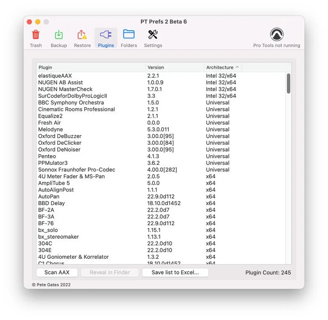Select 4U Meter Fader & MS-Pan row
The height and width of the screenshot is (320, 328).
coord(161,176)
